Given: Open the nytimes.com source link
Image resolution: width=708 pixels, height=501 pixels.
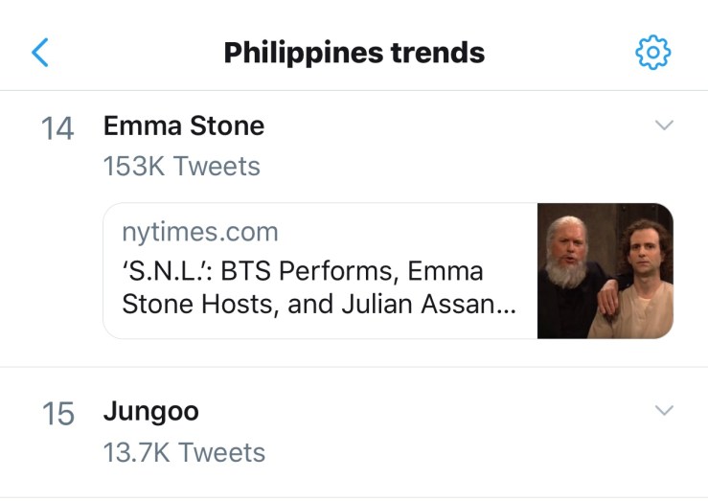Looking at the screenshot, I should point(199,231).
